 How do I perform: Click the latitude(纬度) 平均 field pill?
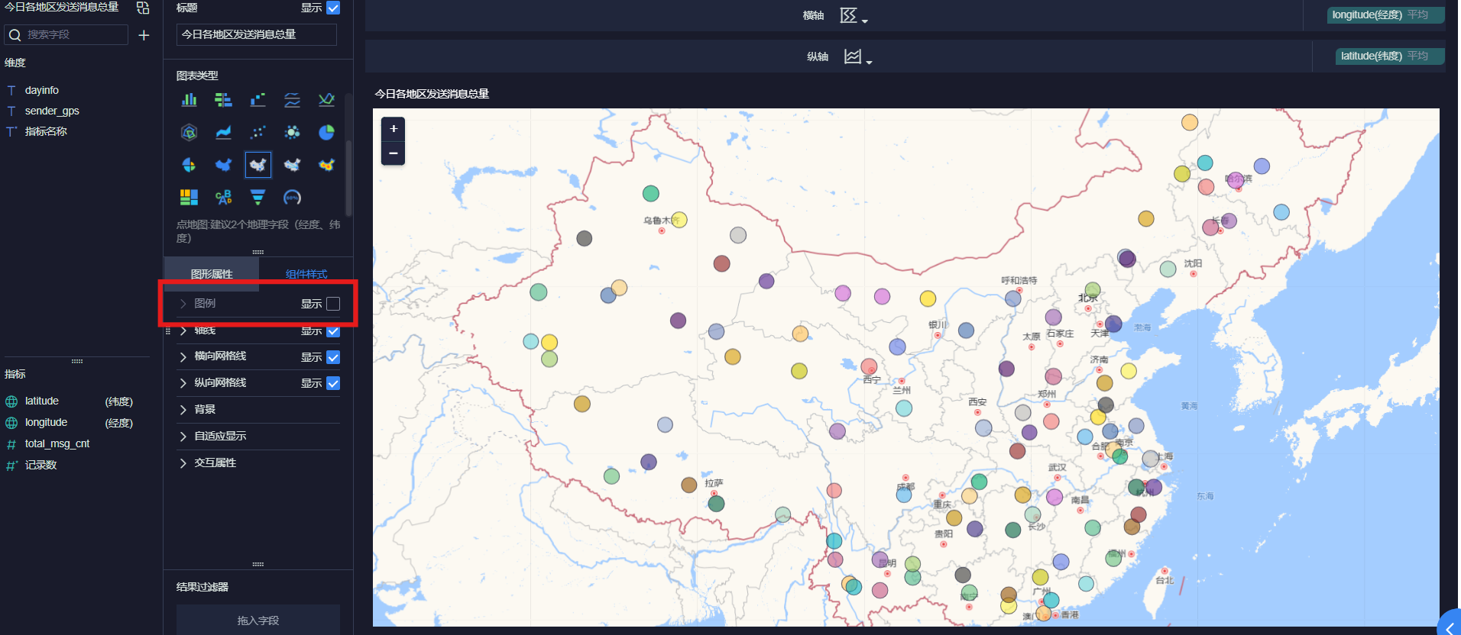(x=1390, y=56)
